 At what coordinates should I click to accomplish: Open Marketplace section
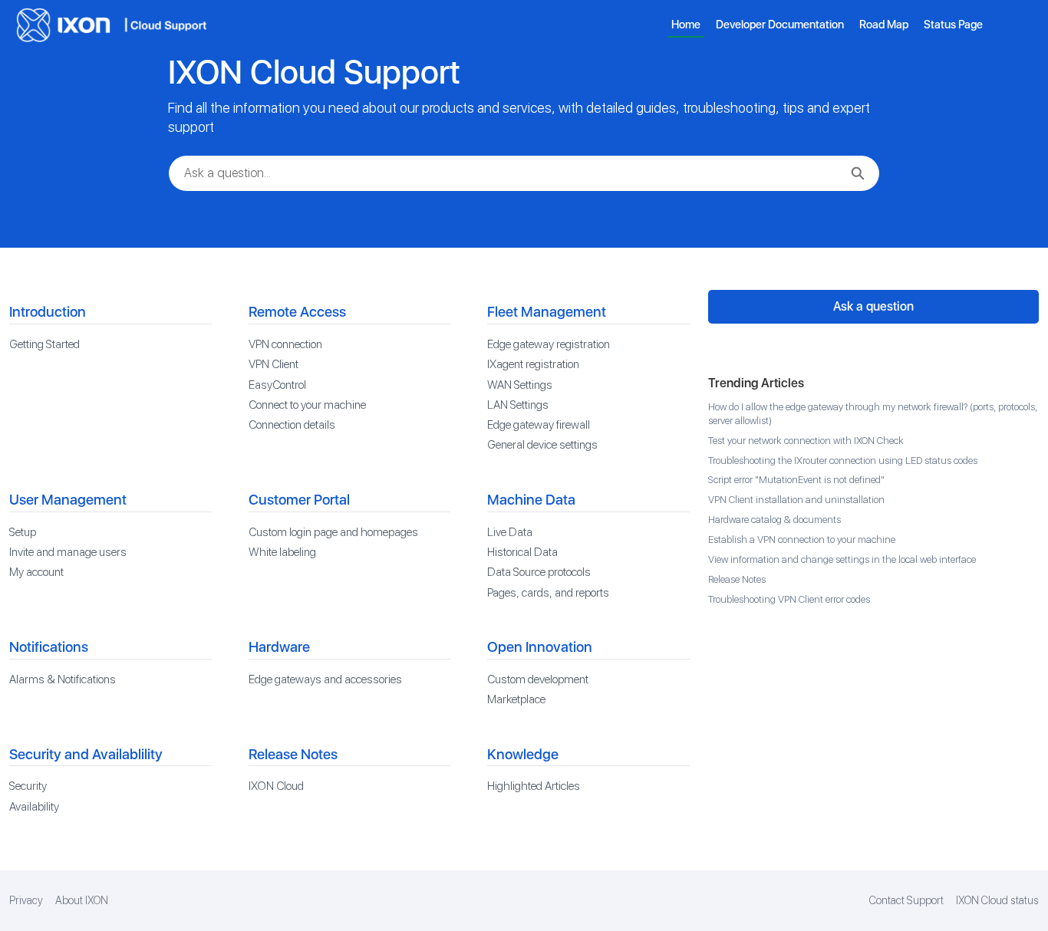516,699
